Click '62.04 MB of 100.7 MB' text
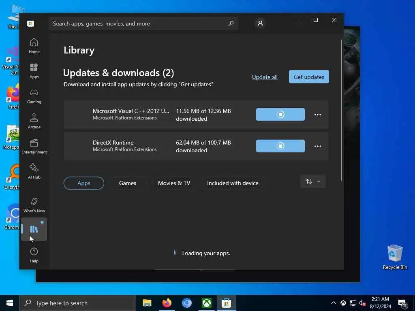Screen dimensions: 415x311 tap(203, 143)
